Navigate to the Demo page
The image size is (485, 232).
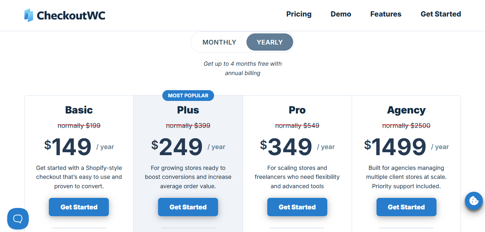pos(341,14)
